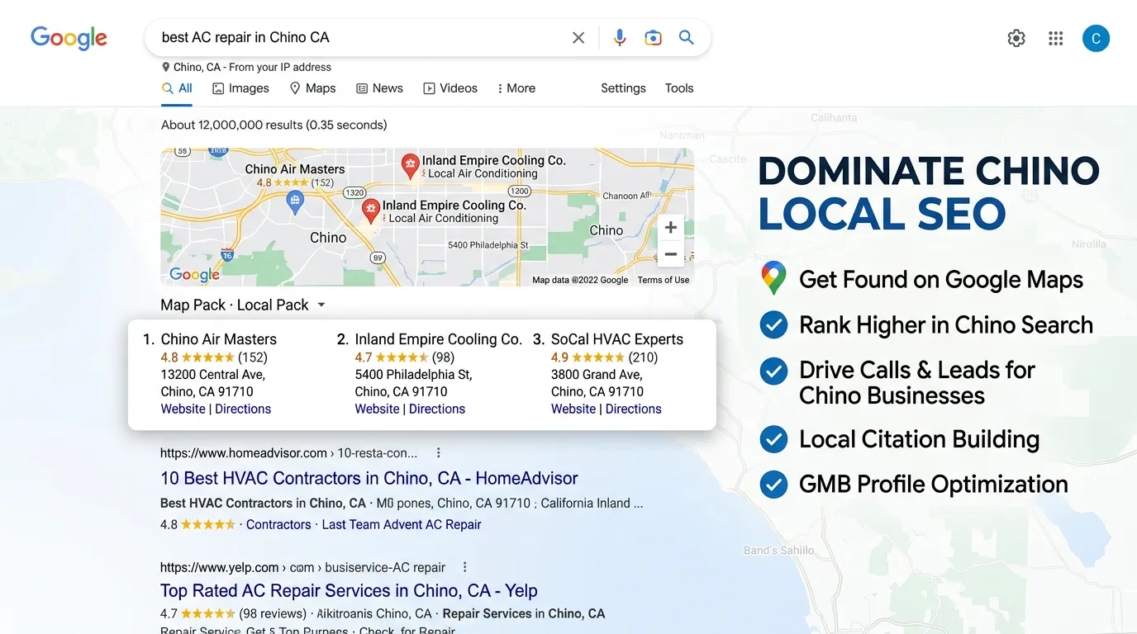Image resolution: width=1137 pixels, height=634 pixels.
Task: Click the About 12,000,000 results text
Action: pyautogui.click(x=274, y=125)
